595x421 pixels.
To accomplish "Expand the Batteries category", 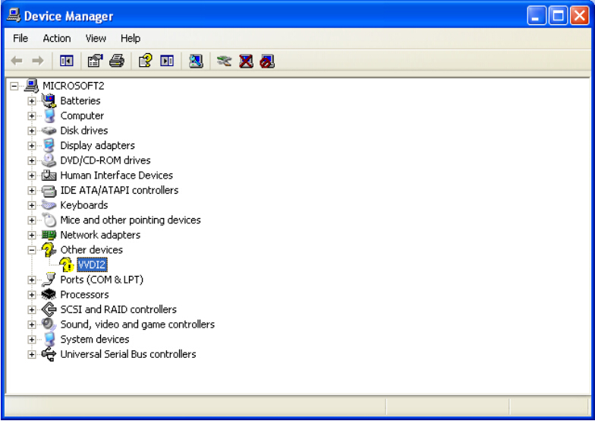I will coord(32,101).
